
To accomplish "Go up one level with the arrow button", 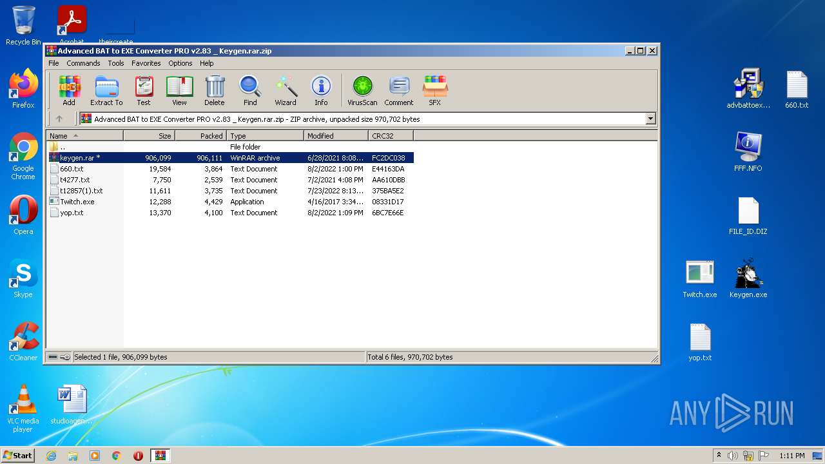I will click(x=59, y=119).
